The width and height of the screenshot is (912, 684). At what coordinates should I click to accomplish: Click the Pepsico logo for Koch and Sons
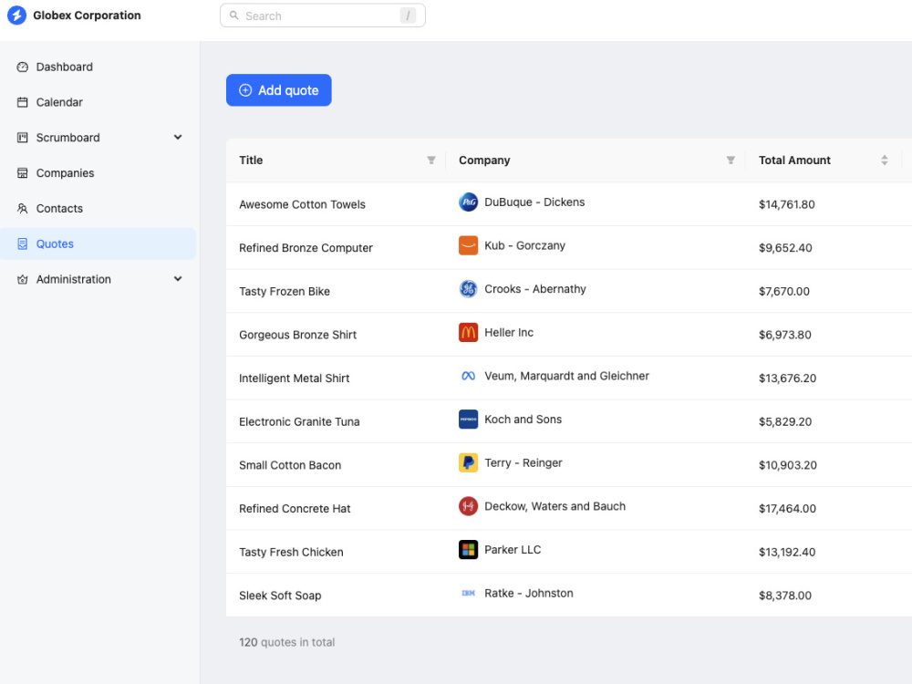[x=468, y=420]
